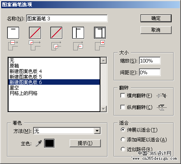Pick key color with eyedropper
Screen dimensions: 181x164
point(39,143)
